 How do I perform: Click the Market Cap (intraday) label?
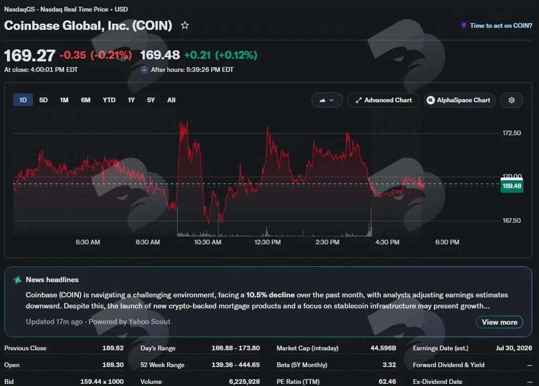pos(308,348)
